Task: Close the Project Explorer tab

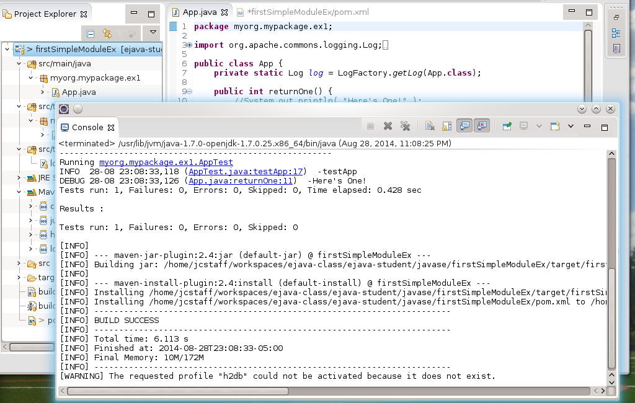Action: click(84, 14)
